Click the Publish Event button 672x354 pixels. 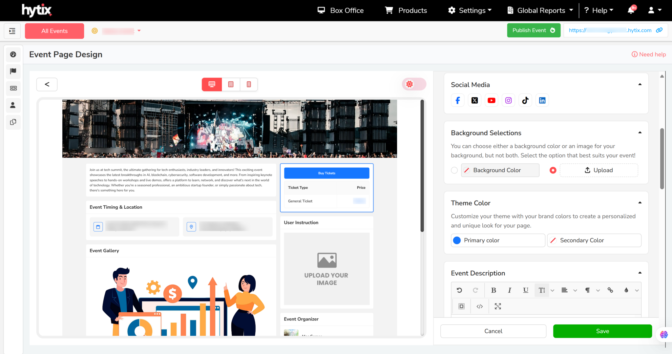(x=534, y=30)
